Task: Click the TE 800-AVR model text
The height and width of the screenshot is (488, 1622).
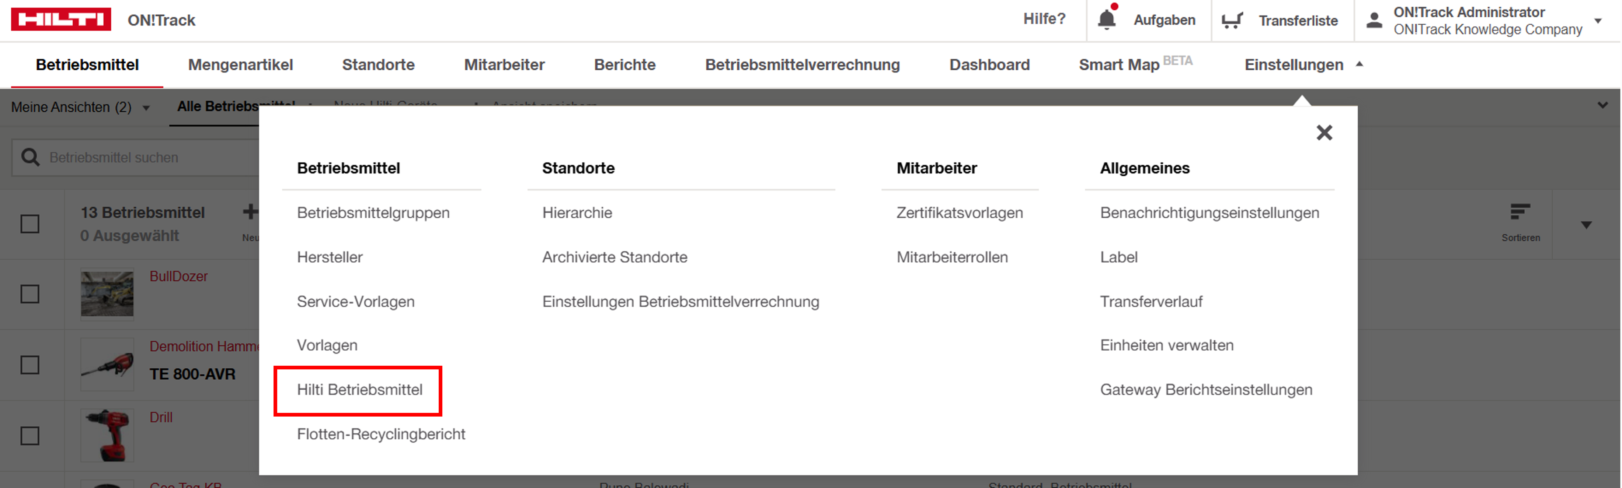Action: (192, 374)
